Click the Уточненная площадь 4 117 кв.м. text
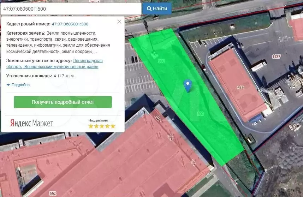This screenshot has width=303, height=197. [x=40, y=76]
